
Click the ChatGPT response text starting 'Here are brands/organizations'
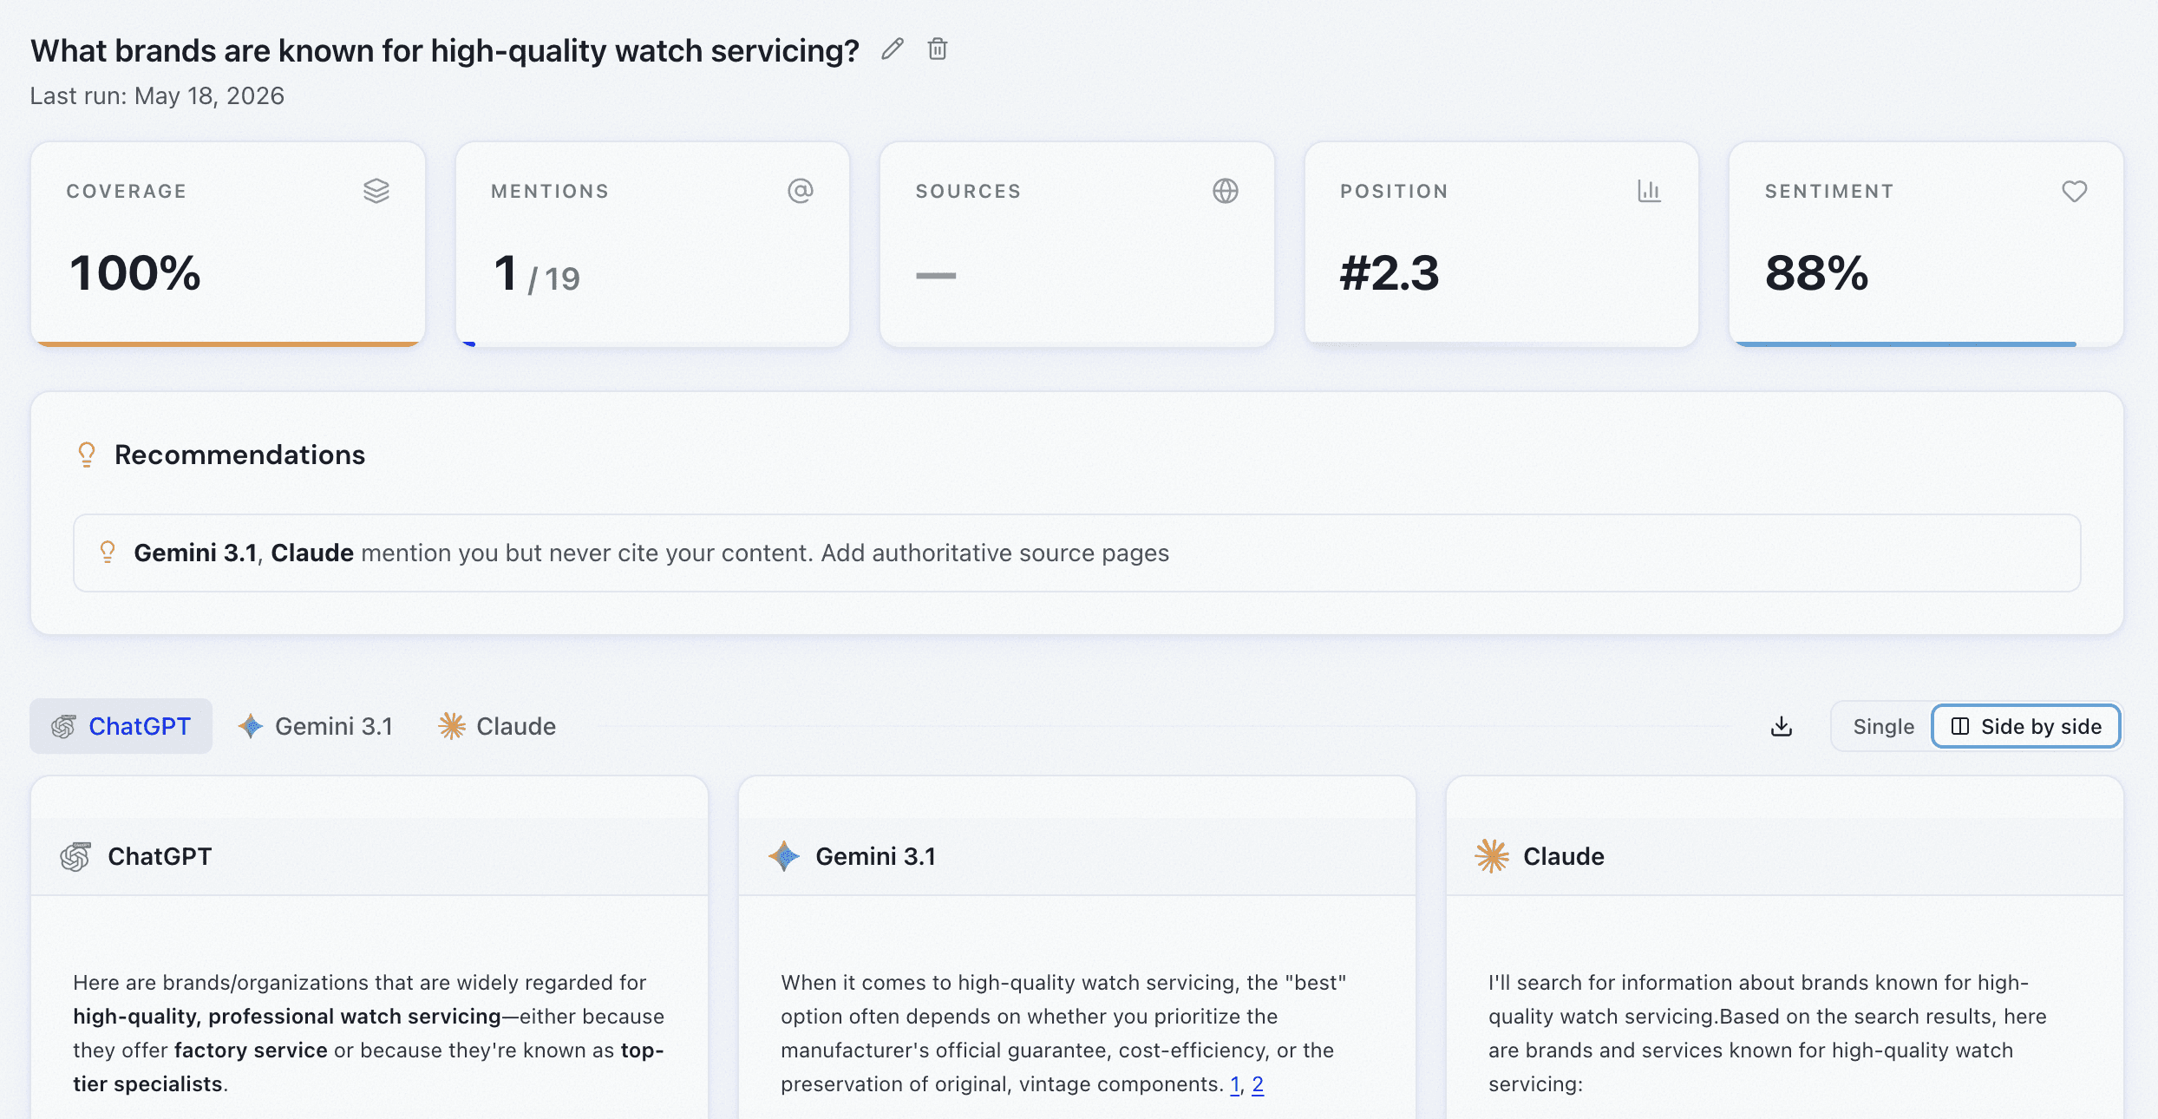point(369,1033)
